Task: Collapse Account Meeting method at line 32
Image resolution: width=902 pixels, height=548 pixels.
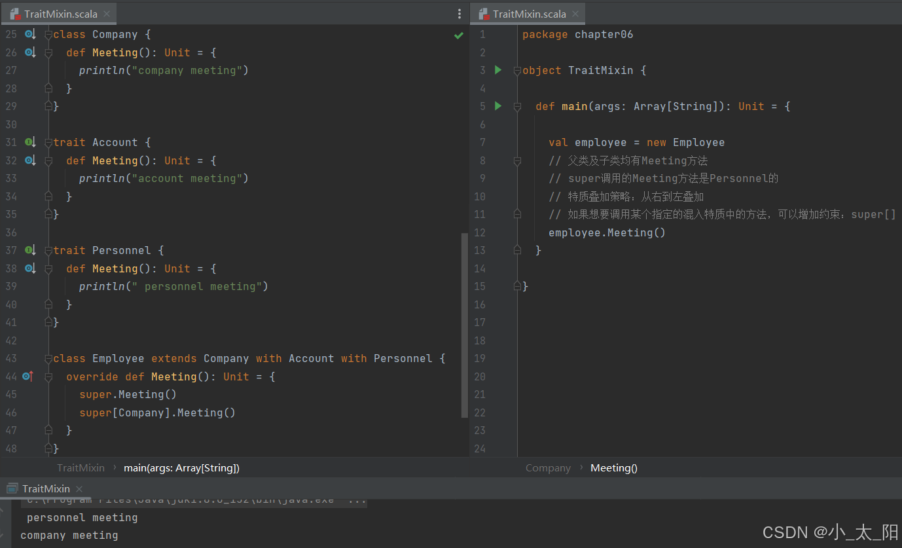Action: click(48, 160)
